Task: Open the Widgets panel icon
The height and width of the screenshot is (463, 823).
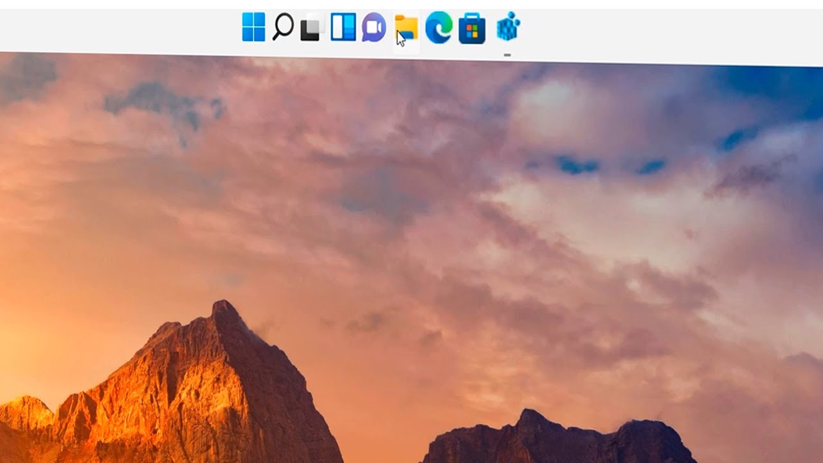Action: click(343, 27)
